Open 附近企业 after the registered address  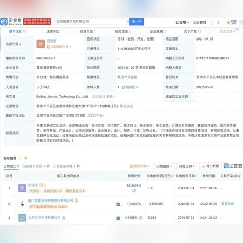[126, 106]
